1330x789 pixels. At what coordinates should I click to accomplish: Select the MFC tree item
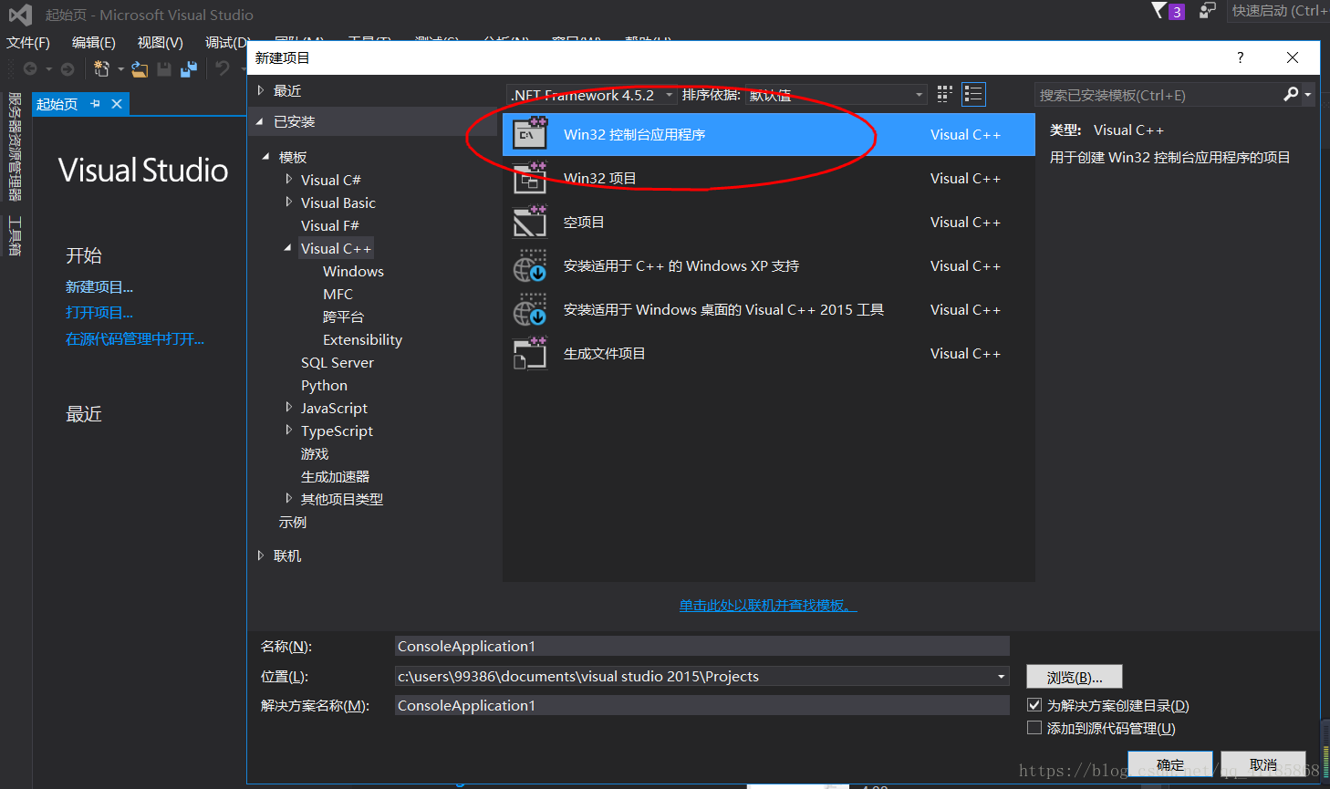tap(338, 294)
